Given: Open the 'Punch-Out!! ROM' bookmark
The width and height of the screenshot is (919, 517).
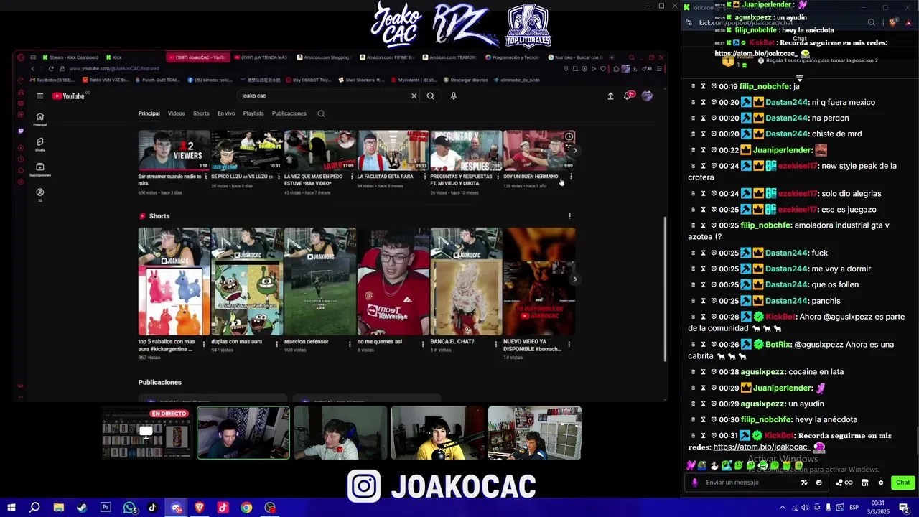Looking at the screenshot, I should coord(159,80).
